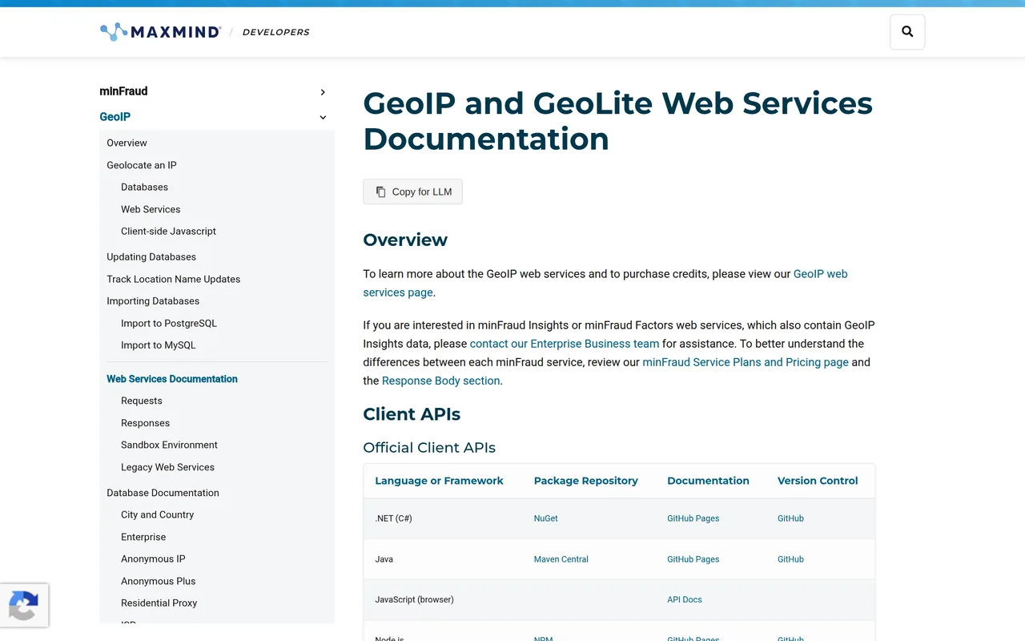Click the Client APIs heading
1025x641 pixels.
[412, 414]
